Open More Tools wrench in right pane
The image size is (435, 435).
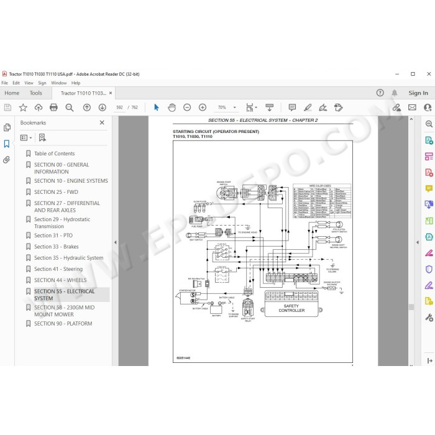coord(429,318)
